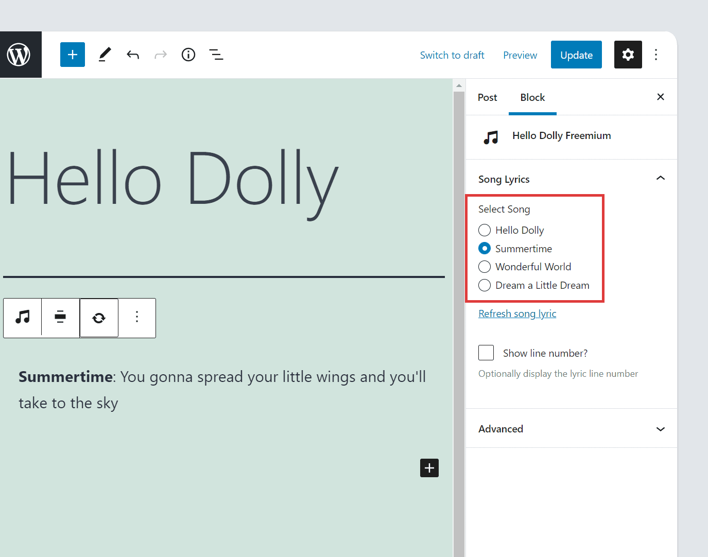
Task: Switch to the Block tab
Action: point(532,97)
